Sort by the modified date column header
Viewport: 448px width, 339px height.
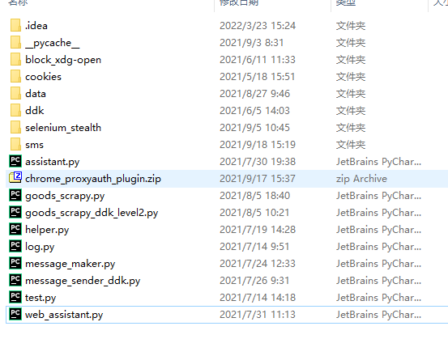(x=239, y=2)
